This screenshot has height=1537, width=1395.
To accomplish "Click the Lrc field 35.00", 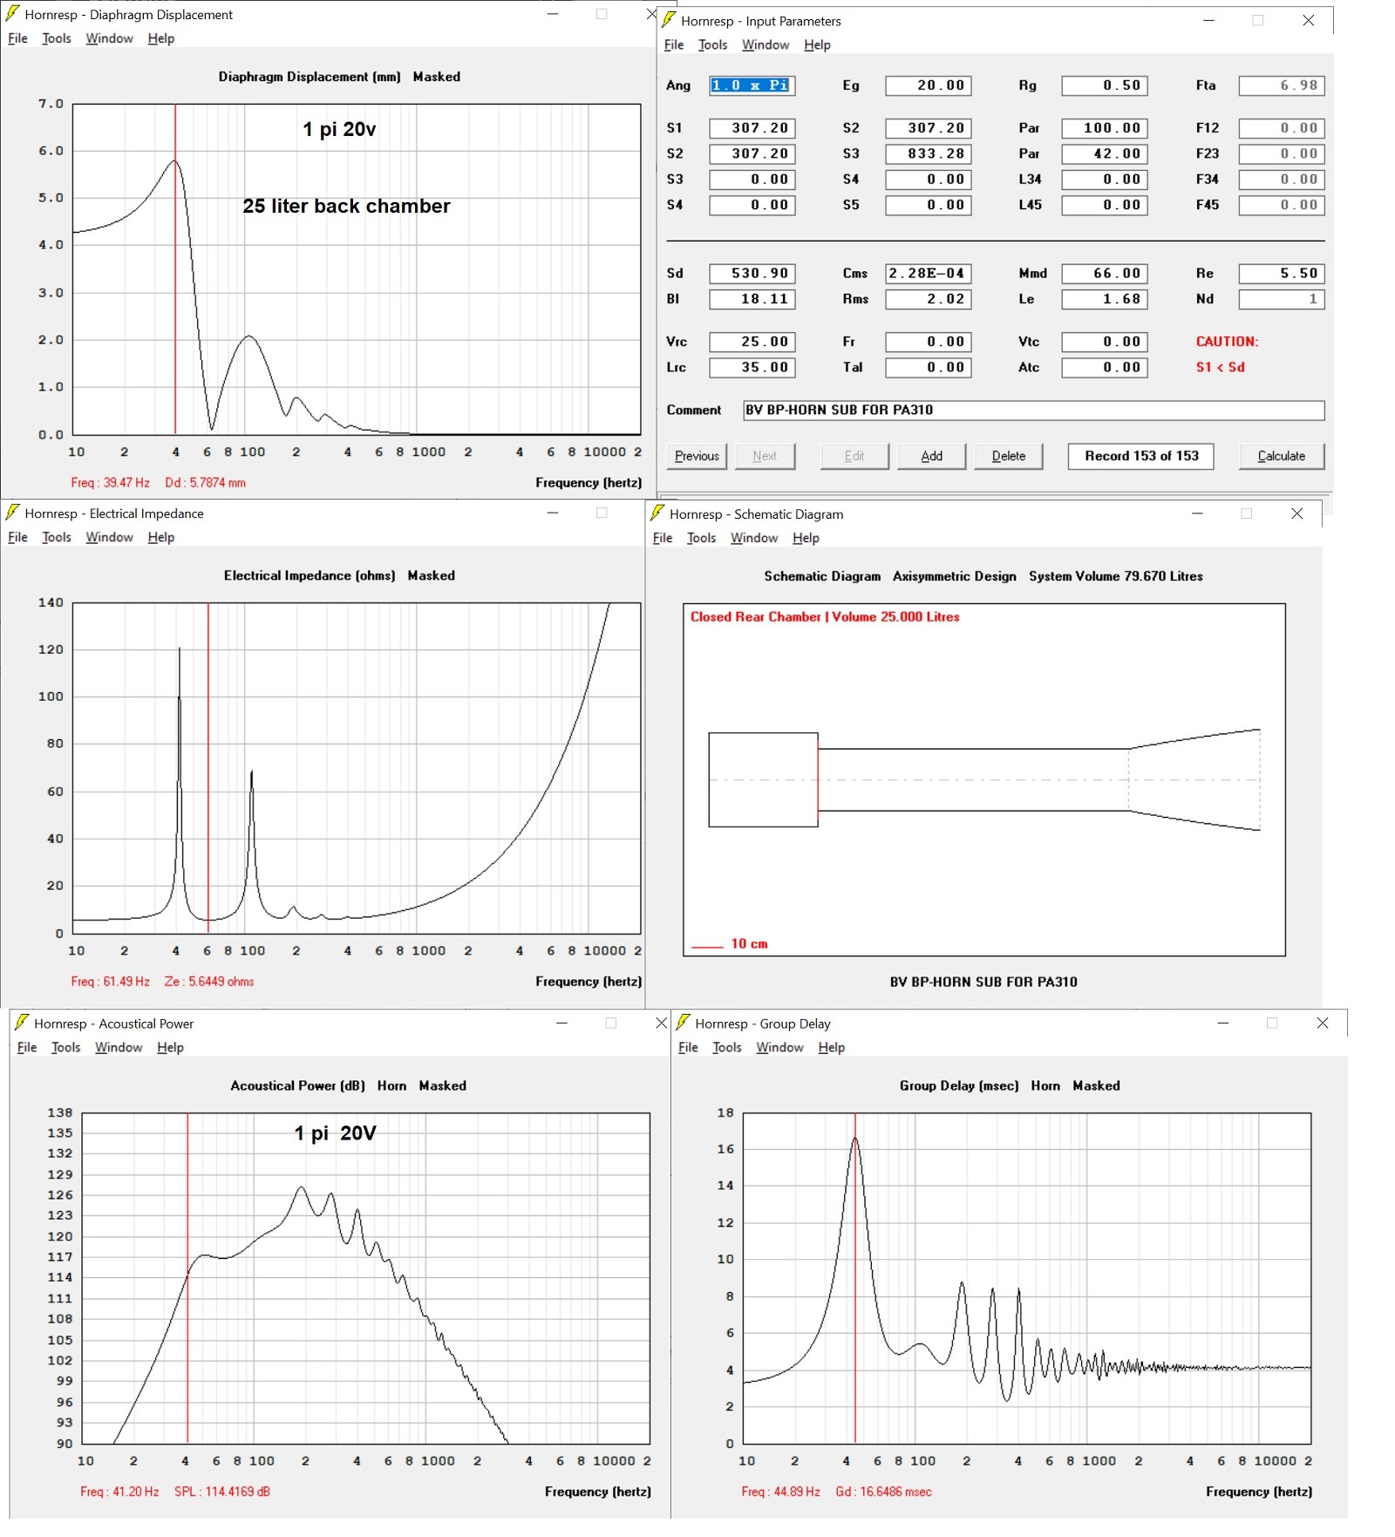I will (752, 368).
